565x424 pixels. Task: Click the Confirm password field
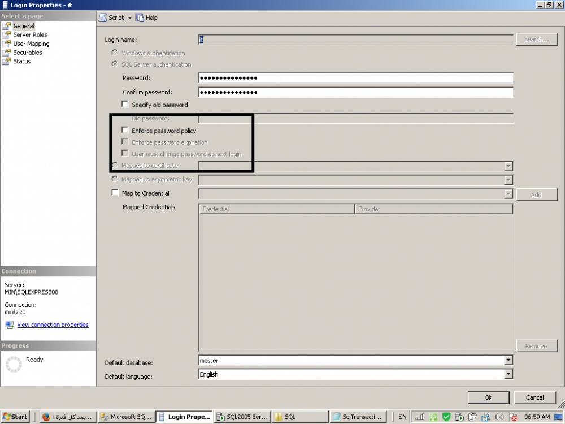coord(355,92)
